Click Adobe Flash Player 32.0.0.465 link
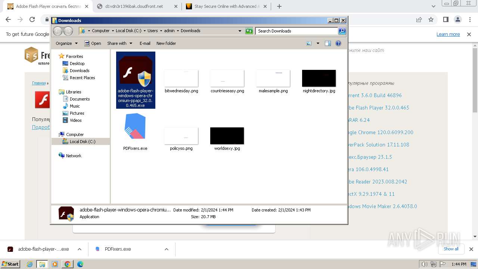The height and width of the screenshot is (269, 478). [378, 108]
